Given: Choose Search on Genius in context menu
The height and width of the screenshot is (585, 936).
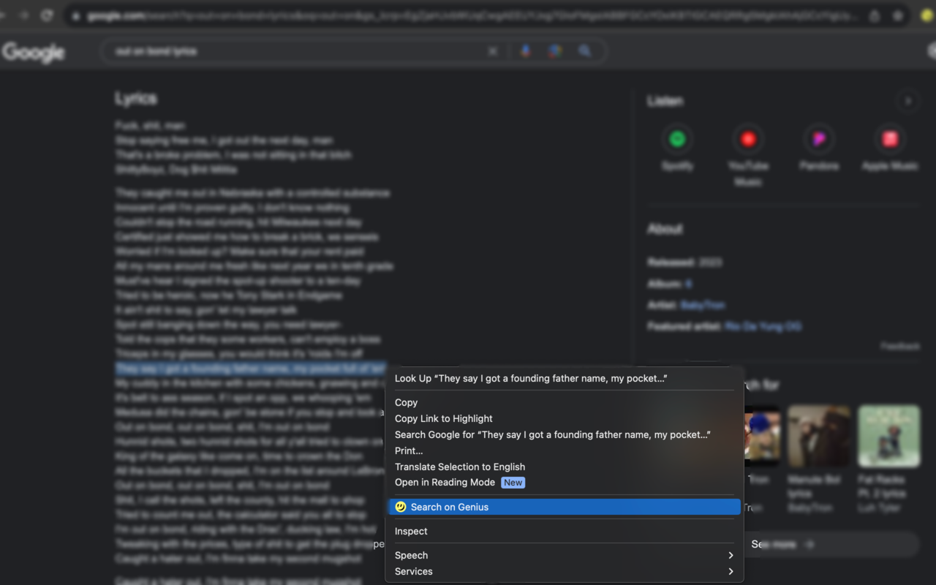Looking at the screenshot, I should click(x=565, y=507).
